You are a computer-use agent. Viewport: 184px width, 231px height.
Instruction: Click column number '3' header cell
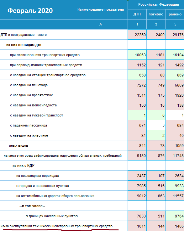(156, 24)
